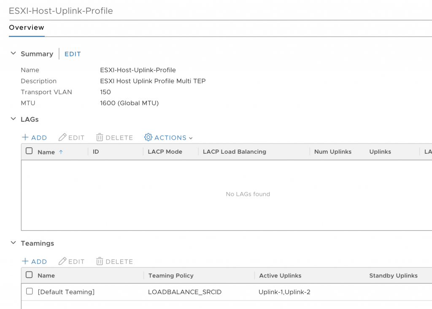Click the LACP Load Balancing column header

click(235, 152)
